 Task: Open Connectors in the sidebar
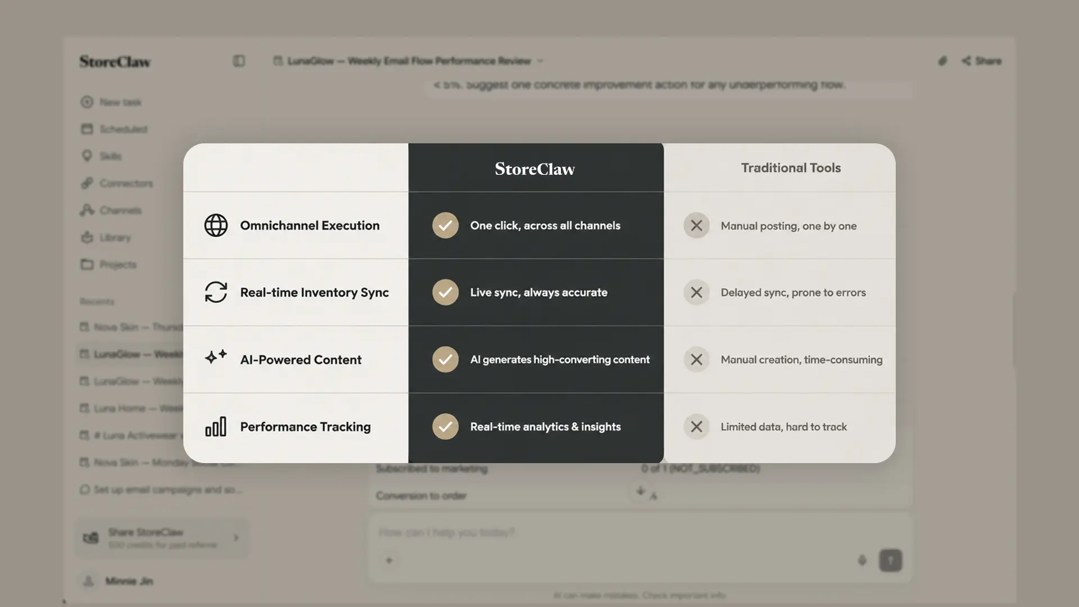[x=117, y=183]
